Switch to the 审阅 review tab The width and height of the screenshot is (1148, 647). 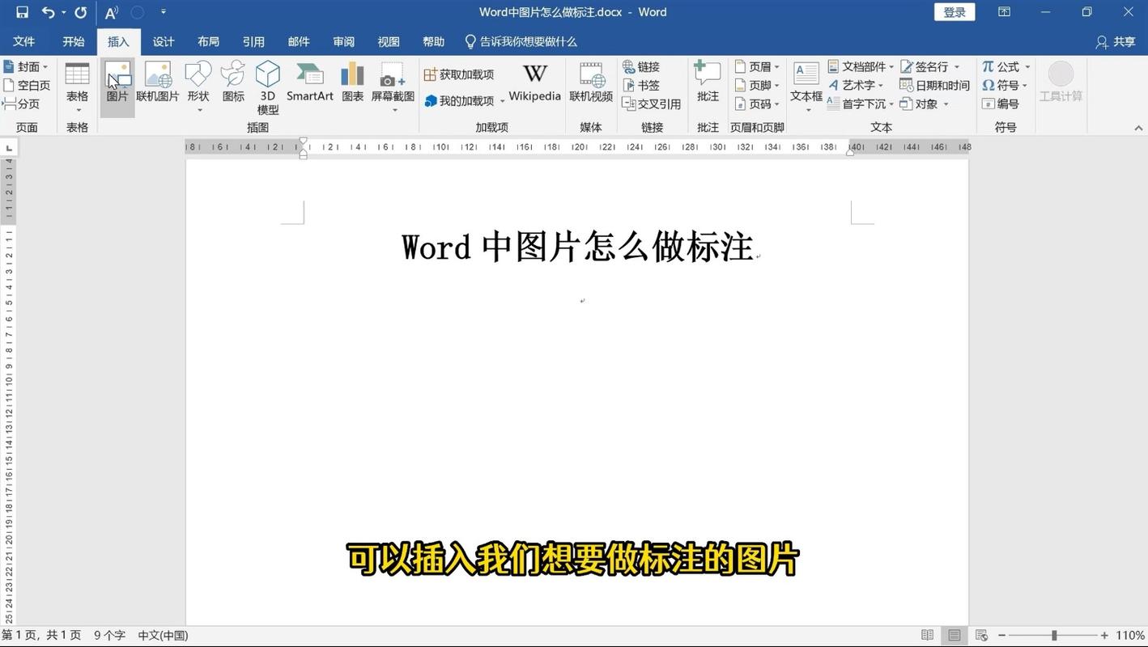(x=343, y=41)
